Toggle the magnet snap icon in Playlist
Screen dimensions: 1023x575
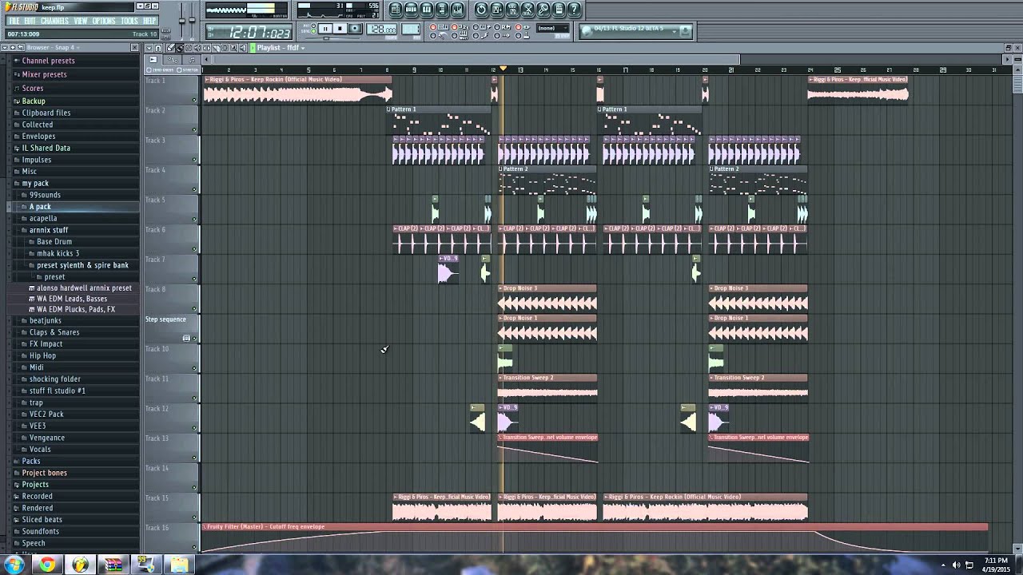coord(158,48)
